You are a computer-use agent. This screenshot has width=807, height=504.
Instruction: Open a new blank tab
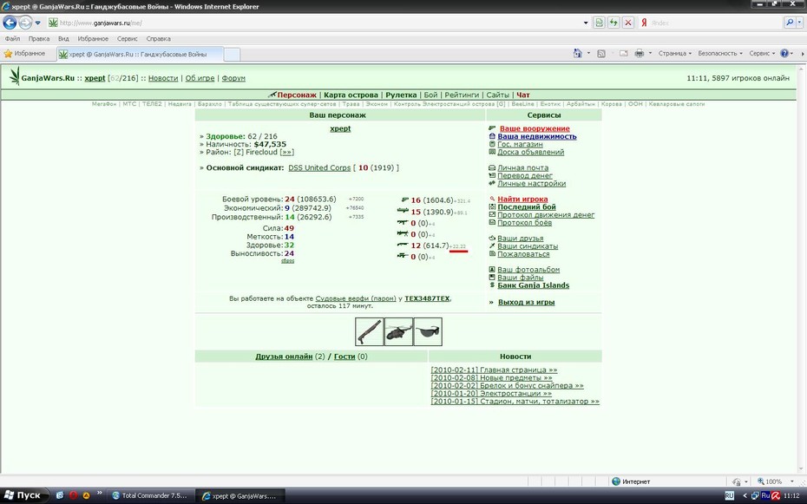click(232, 54)
